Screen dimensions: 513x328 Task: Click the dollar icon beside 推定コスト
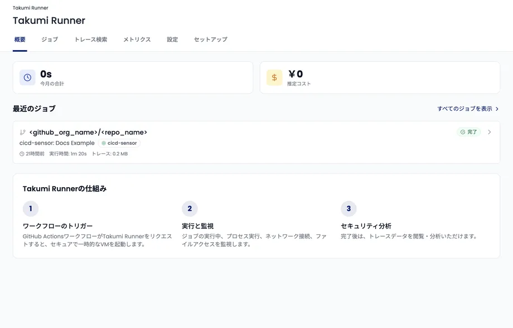tap(274, 77)
